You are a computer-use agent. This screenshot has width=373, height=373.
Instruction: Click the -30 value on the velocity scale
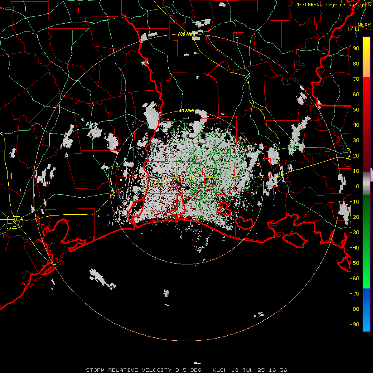[x=354, y=233]
